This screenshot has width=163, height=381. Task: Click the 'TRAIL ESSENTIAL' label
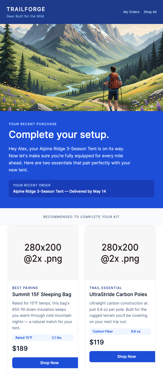[106, 288]
